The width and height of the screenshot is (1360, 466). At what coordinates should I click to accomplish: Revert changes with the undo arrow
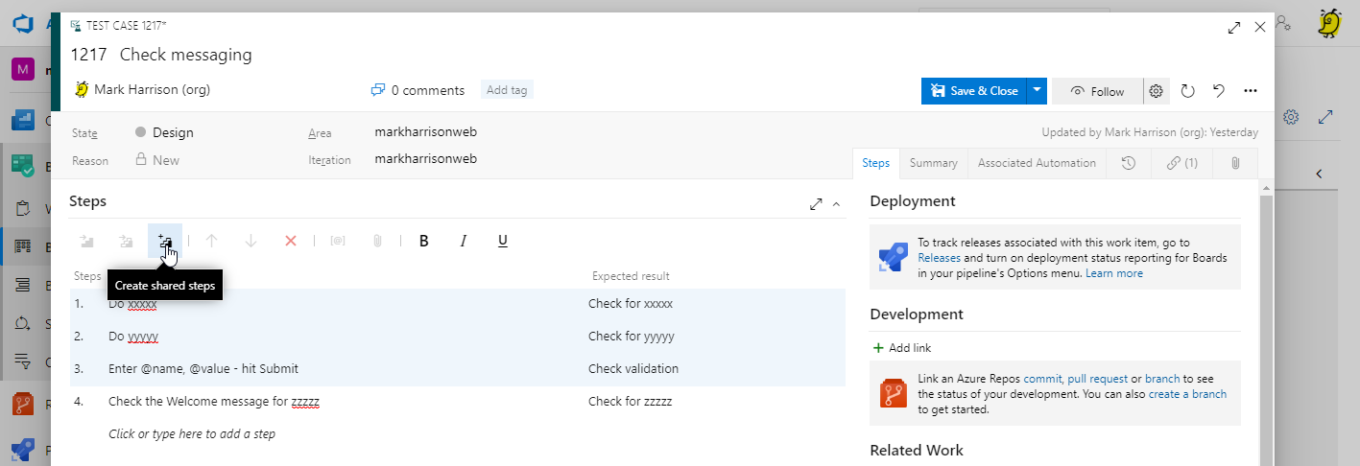(1218, 91)
